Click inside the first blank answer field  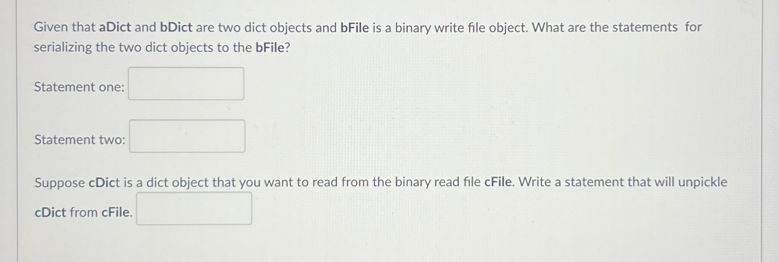[x=186, y=83]
